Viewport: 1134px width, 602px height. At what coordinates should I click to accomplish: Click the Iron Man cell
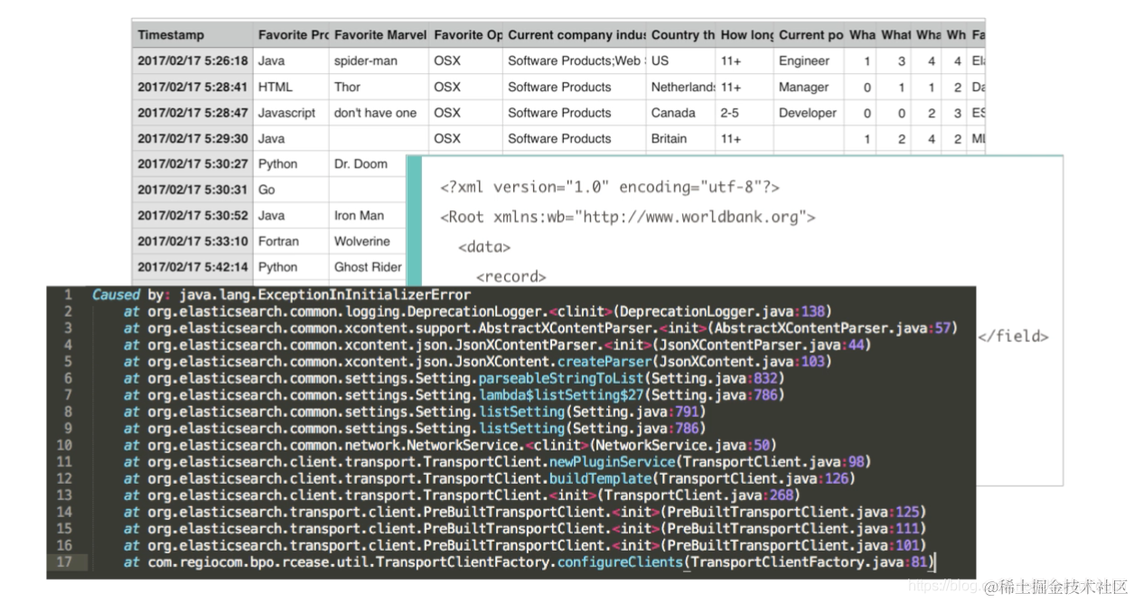(x=368, y=216)
